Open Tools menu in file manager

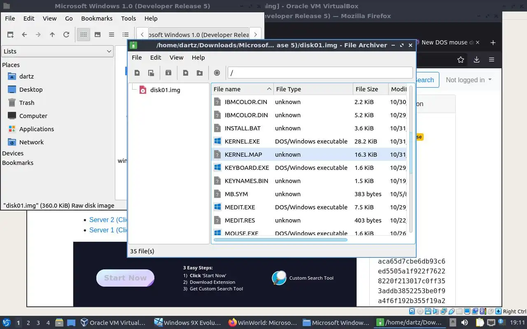coord(128,18)
